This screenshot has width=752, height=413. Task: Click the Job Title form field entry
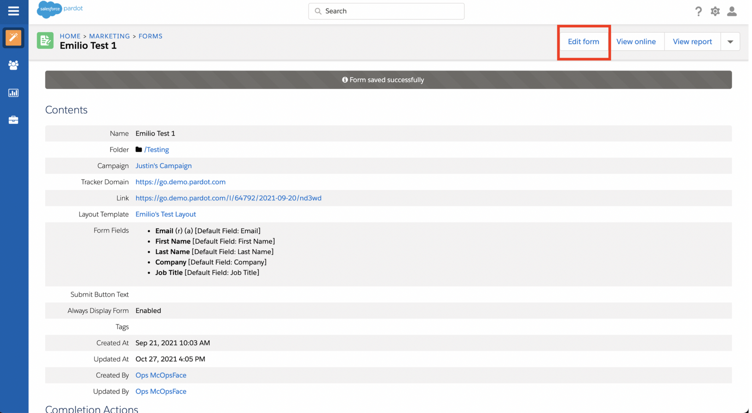pos(207,272)
